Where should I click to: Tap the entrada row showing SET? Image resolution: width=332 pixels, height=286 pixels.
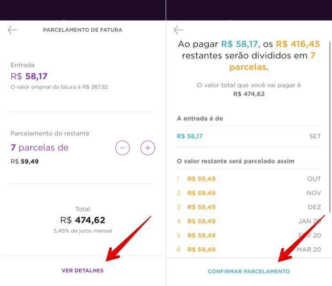(x=249, y=136)
